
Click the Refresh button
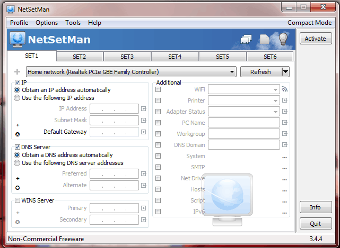(x=261, y=71)
